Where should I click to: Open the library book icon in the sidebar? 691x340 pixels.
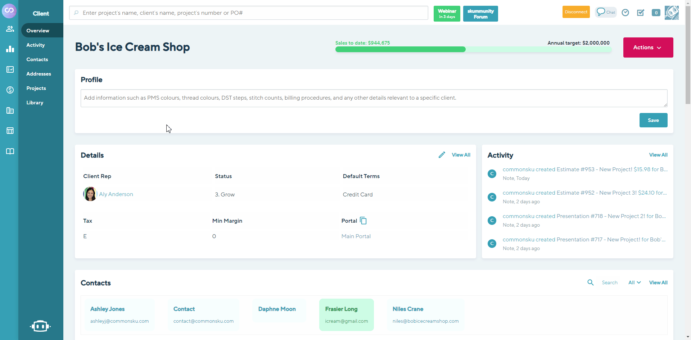click(x=10, y=151)
